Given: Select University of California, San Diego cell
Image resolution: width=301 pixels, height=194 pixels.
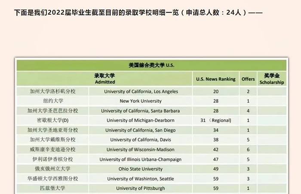Looking at the screenshot, I should pyautogui.click(x=141, y=130).
